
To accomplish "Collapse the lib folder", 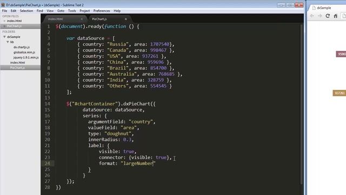I will pos(8,42).
